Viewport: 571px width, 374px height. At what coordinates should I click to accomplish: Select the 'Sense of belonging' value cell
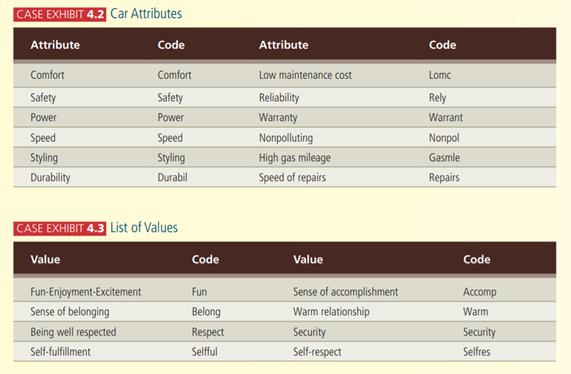pos(70,312)
